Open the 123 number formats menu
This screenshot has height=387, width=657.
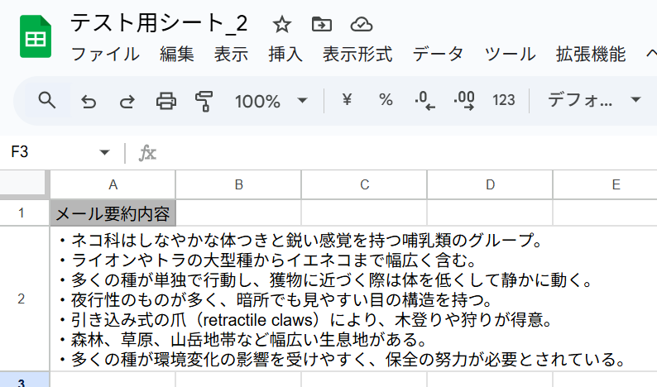(503, 100)
